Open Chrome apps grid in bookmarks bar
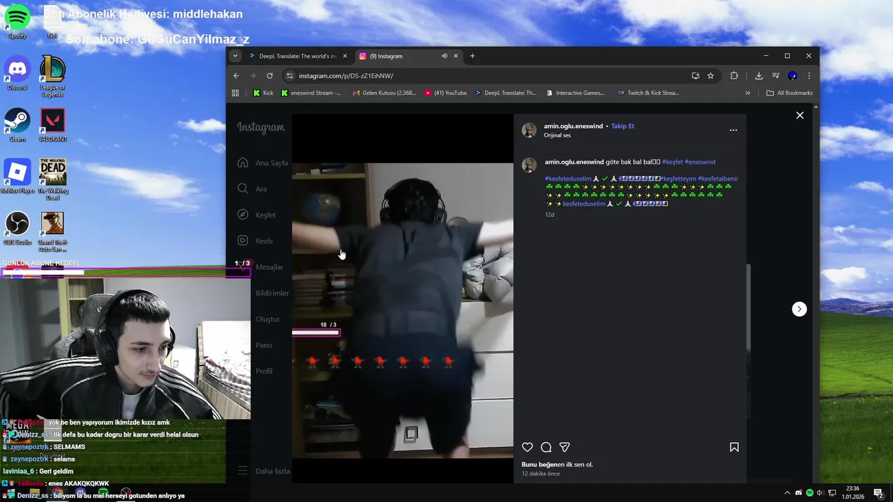 pyautogui.click(x=235, y=93)
